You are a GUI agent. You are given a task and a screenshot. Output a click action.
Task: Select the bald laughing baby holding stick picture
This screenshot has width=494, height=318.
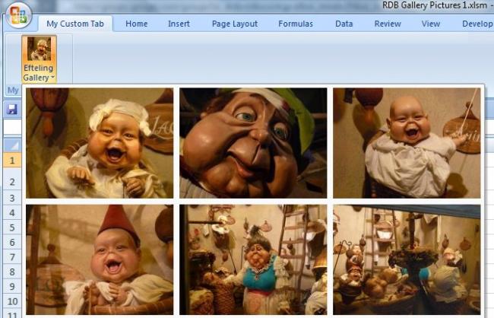tap(407, 143)
